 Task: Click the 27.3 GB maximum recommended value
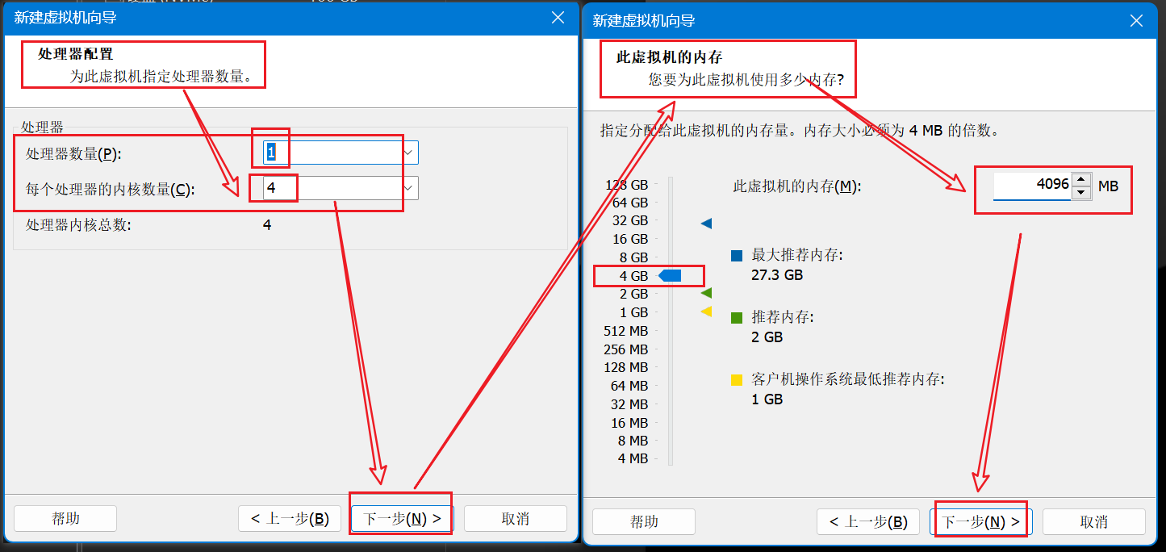[777, 275]
